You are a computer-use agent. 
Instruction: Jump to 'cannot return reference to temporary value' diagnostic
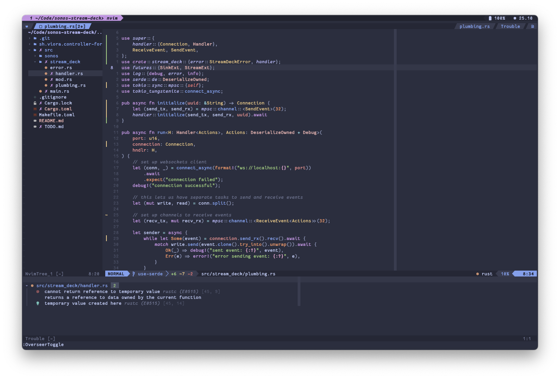coord(102,292)
